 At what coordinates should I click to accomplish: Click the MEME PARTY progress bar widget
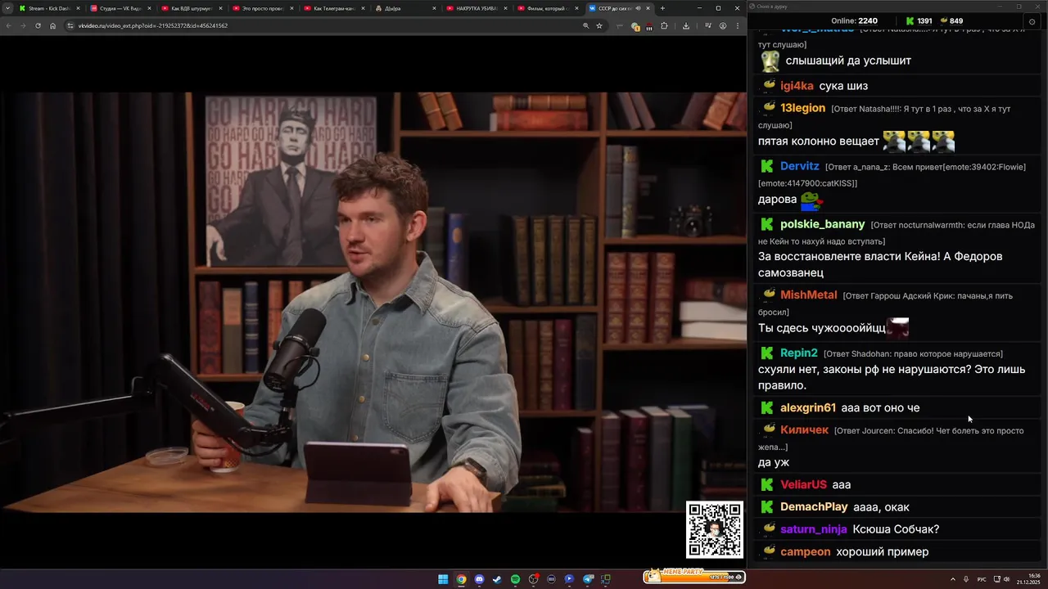point(693,577)
